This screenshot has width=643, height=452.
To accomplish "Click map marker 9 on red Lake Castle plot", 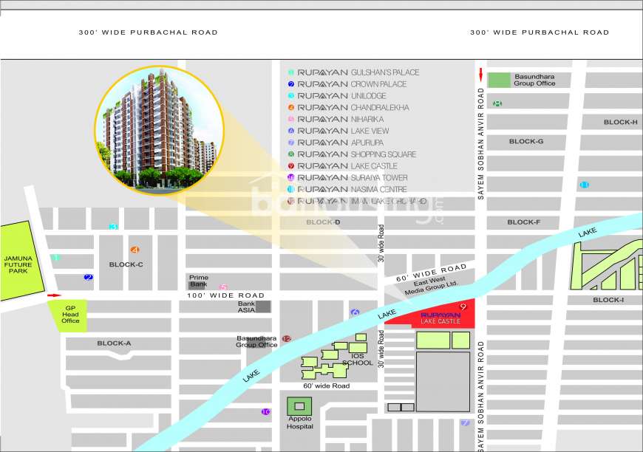I will [x=463, y=307].
